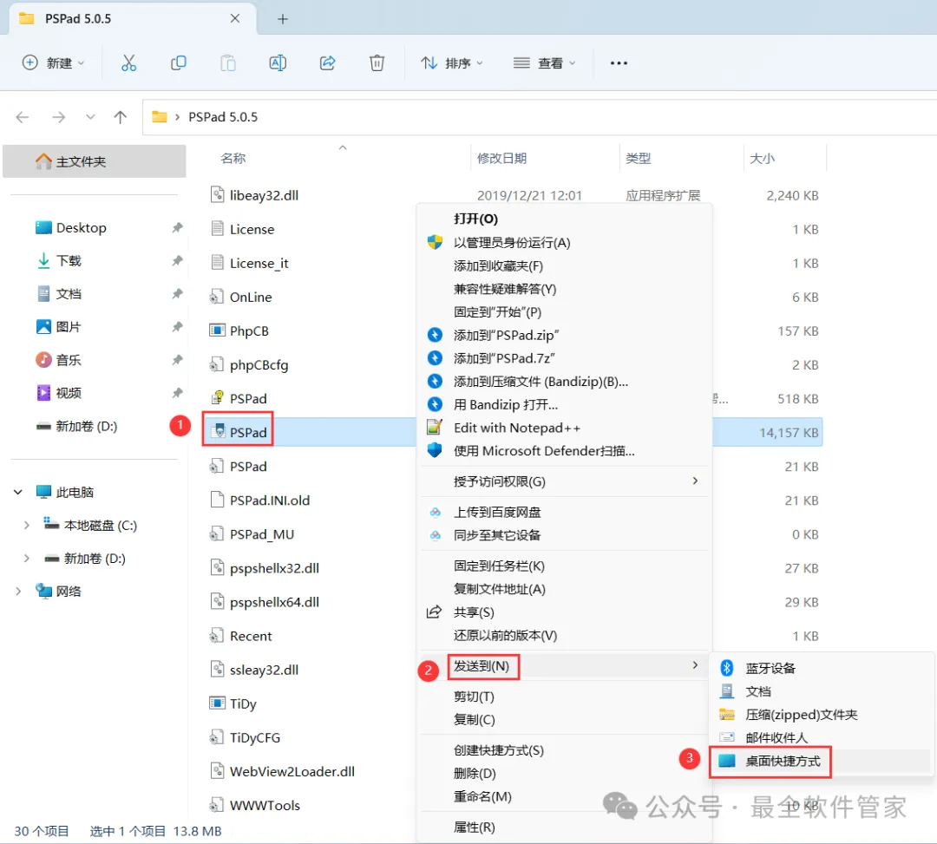Screen dimensions: 937x844
Task: Choose 兼容性疑难解答(Y)
Action: tap(505, 289)
